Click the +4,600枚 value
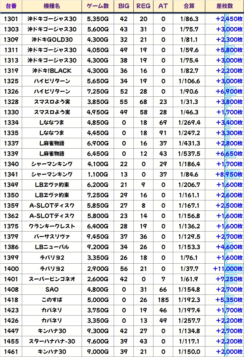This screenshot has height=357, width=244. (229, 247)
